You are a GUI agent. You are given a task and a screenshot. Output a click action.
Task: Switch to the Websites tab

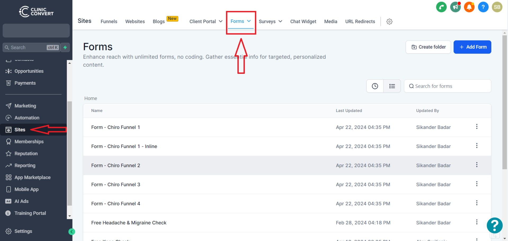[x=135, y=21]
